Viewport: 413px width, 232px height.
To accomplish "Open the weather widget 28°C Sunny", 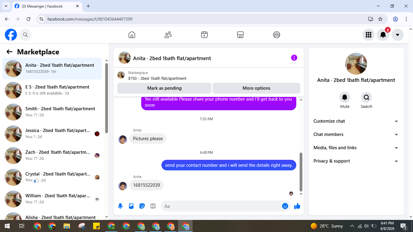I will 327,226.
